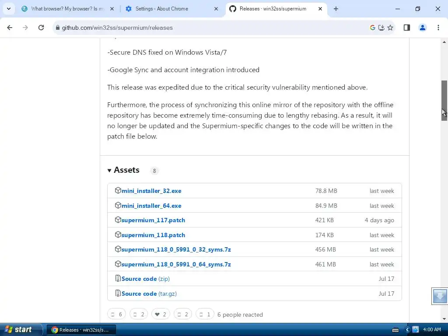448x336 pixels.
Task: Click the install app icon in address bar
Action: point(381,28)
